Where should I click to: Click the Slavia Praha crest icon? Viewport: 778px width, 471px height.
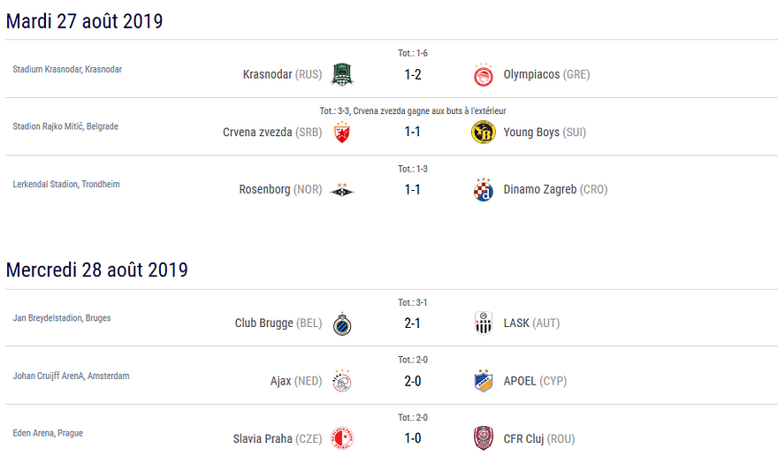point(341,439)
